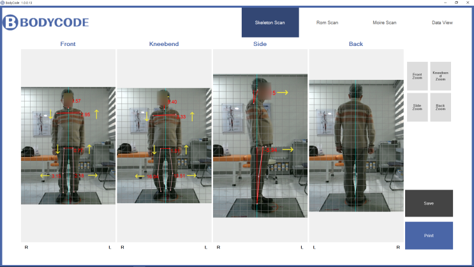Click the 2.95 shoulder value in Front view
Image resolution: width=474 pixels, height=267 pixels.
(85, 115)
